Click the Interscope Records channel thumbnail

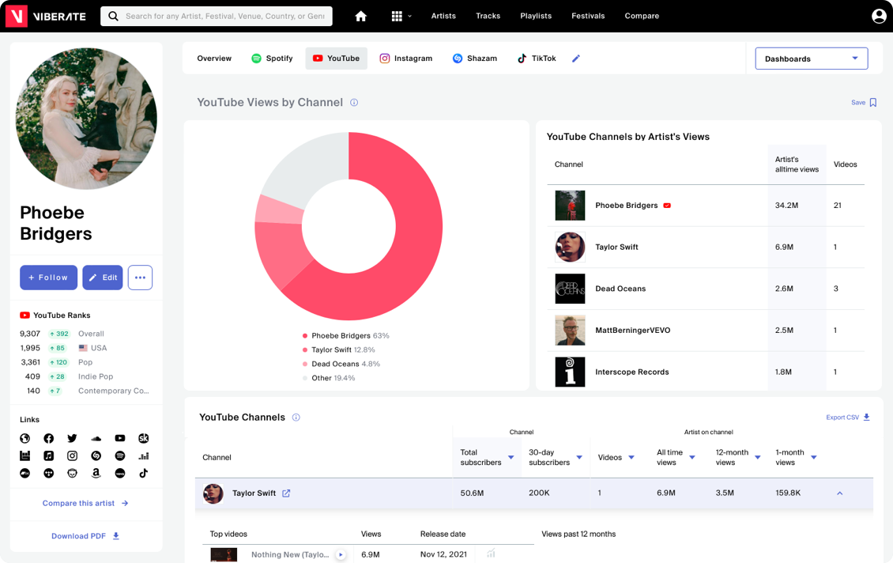[570, 372]
